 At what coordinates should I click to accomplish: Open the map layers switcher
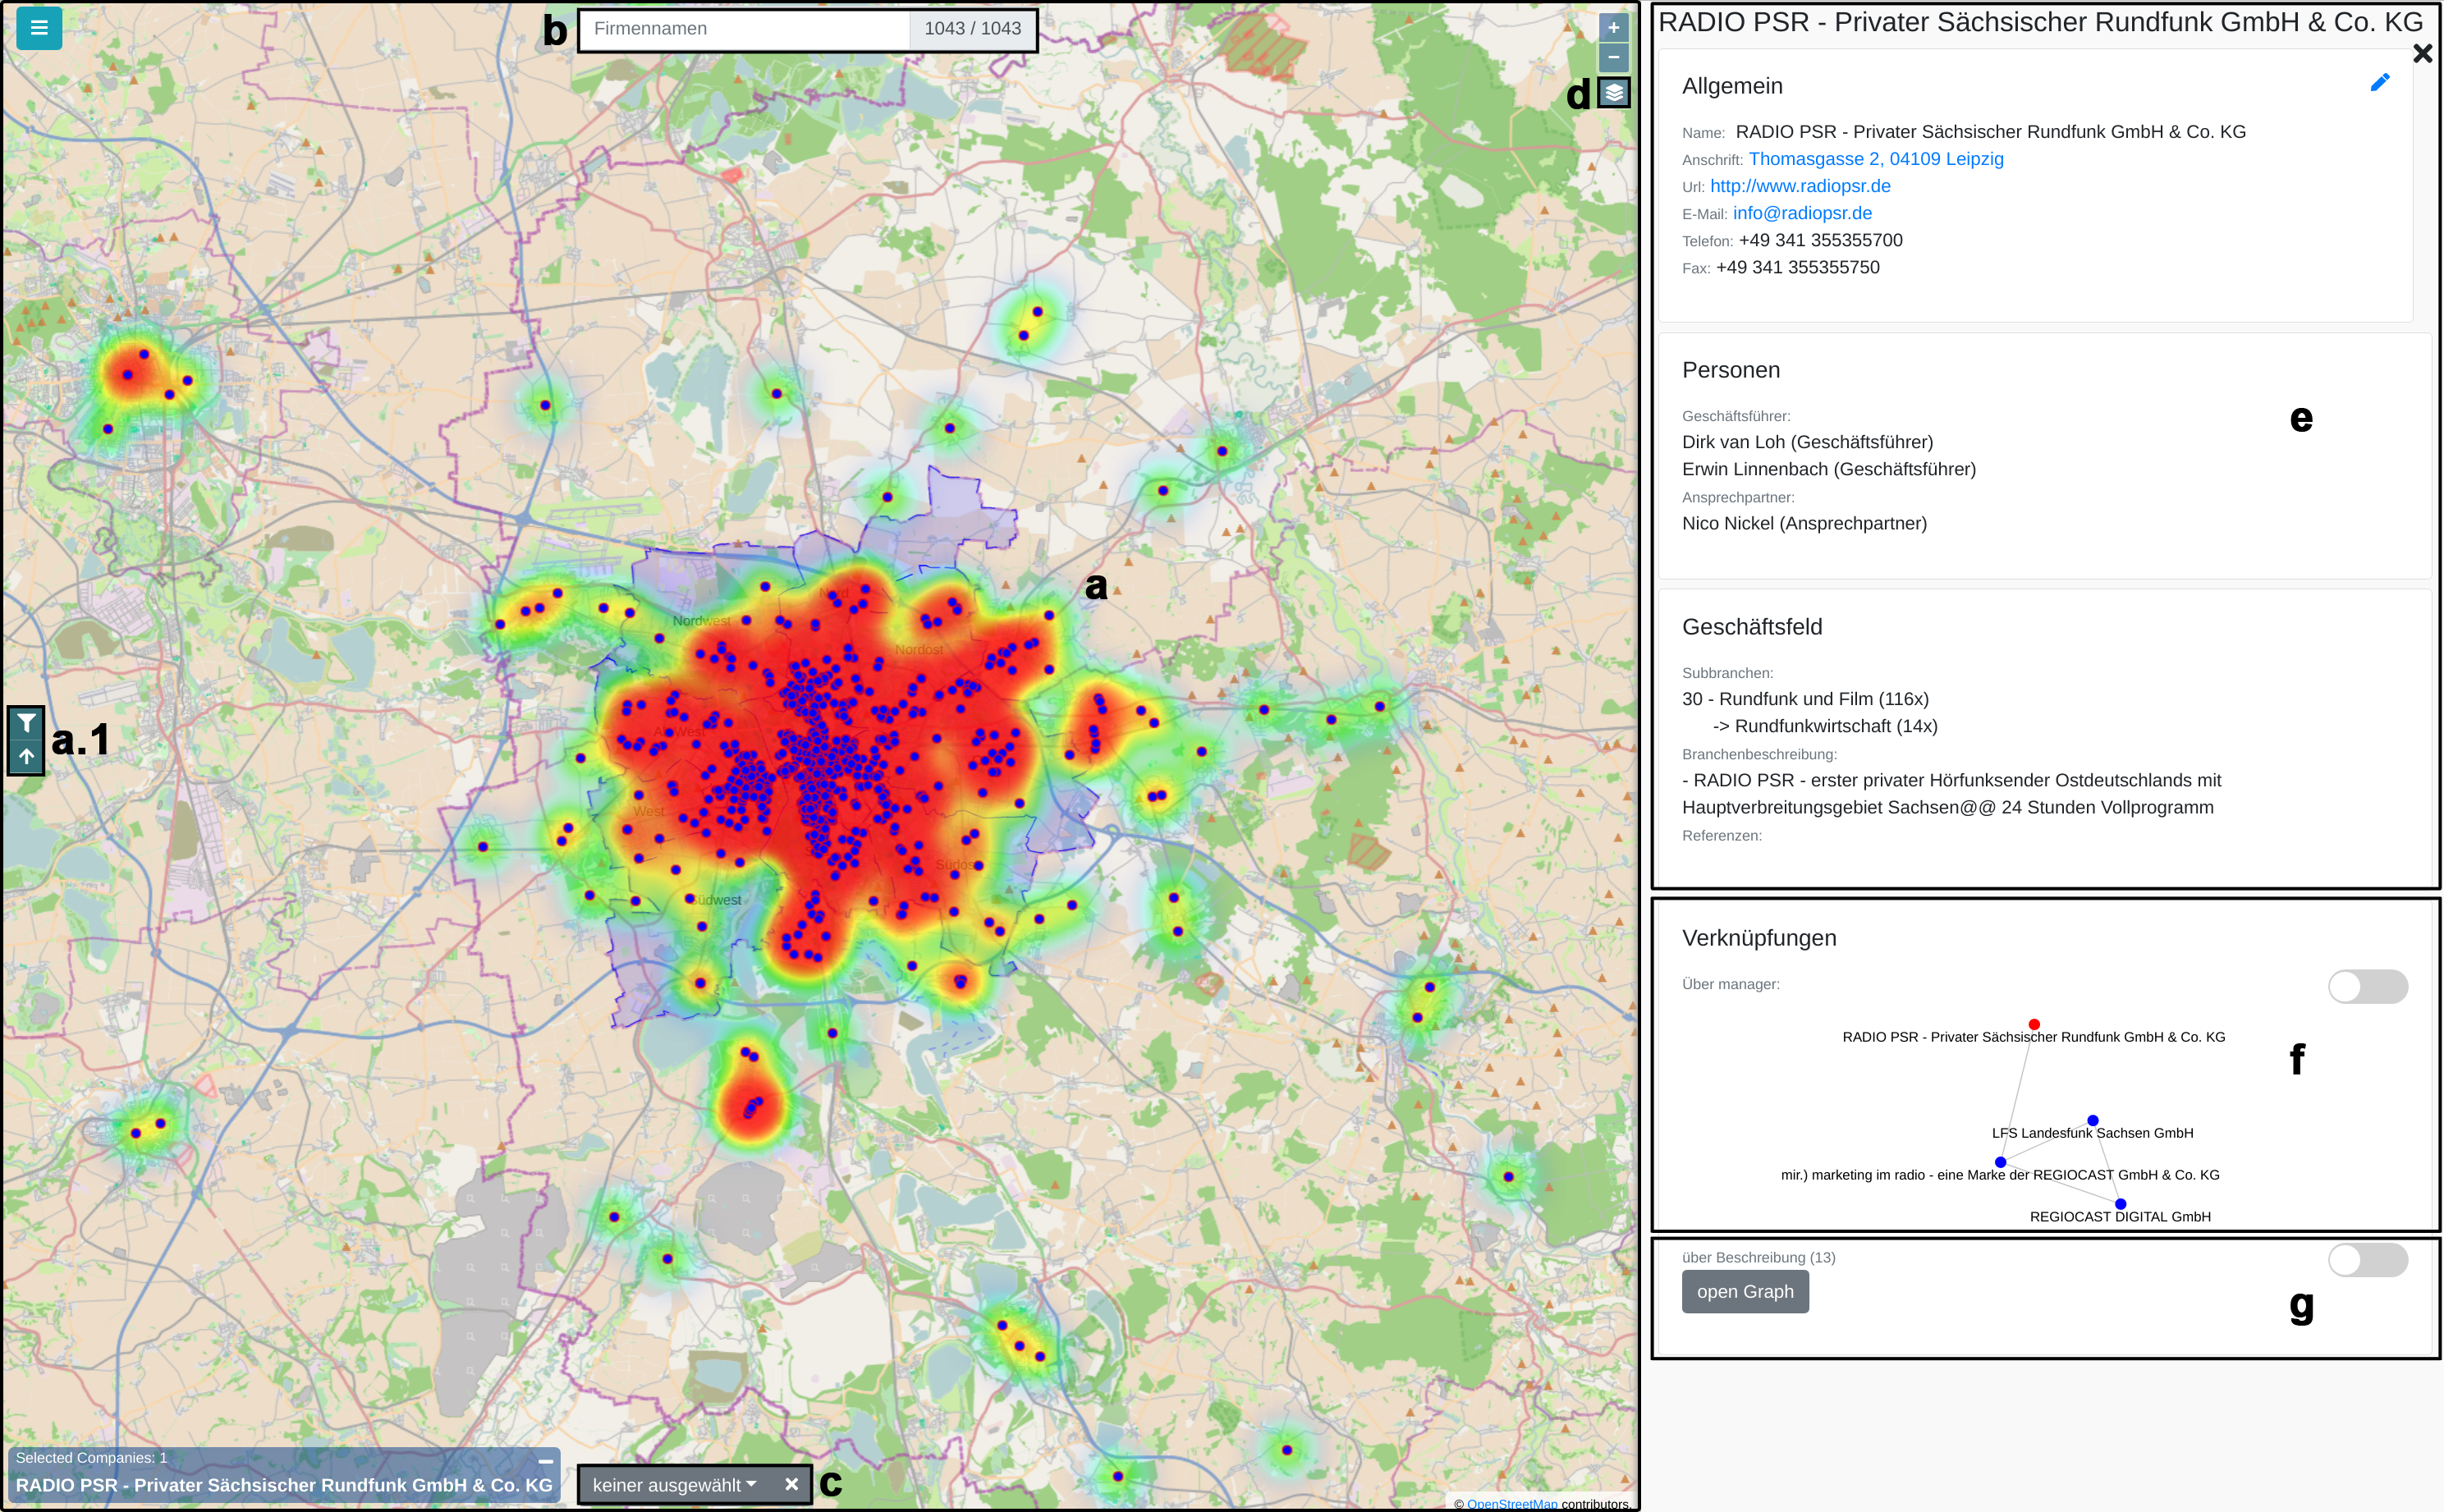[x=1613, y=93]
